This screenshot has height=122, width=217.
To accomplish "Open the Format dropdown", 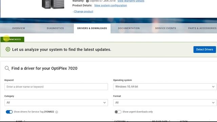I will (165, 102).
